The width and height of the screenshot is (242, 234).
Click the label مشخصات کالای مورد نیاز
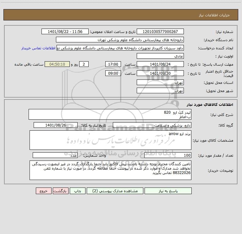(x=213, y=140)
